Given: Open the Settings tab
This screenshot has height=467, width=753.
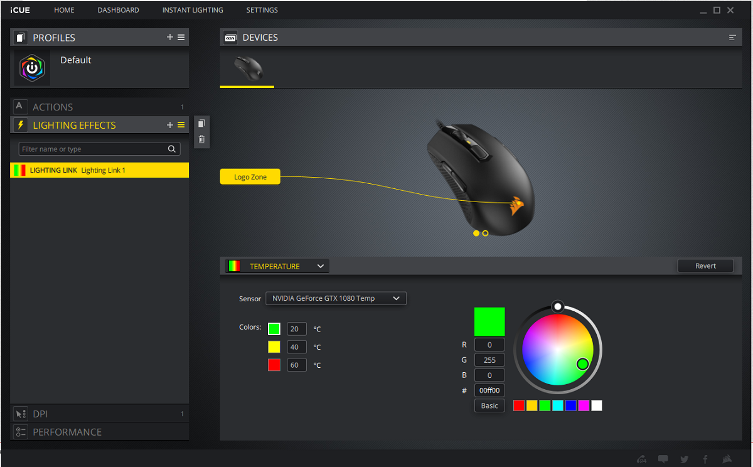Looking at the screenshot, I should pos(262,10).
